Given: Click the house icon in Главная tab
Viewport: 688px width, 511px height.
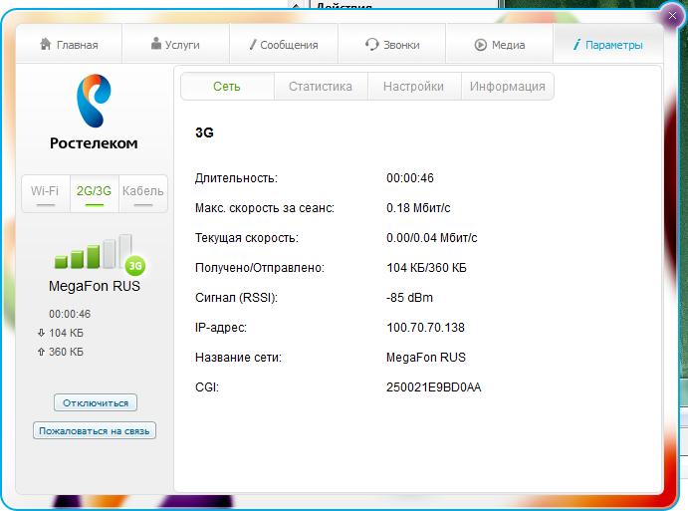Looking at the screenshot, I should click(x=45, y=45).
